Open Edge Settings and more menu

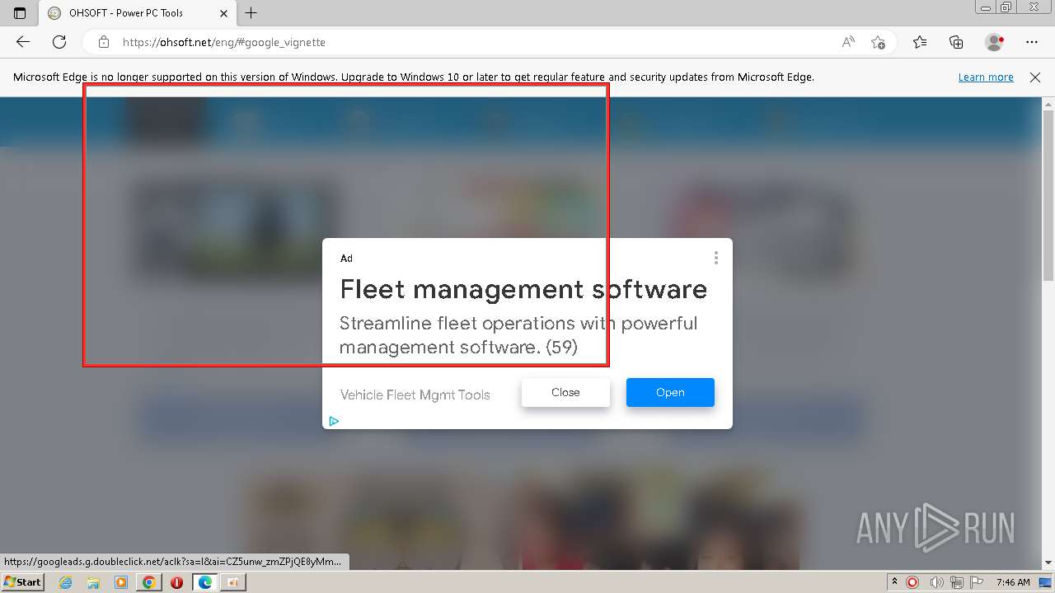tap(1032, 42)
